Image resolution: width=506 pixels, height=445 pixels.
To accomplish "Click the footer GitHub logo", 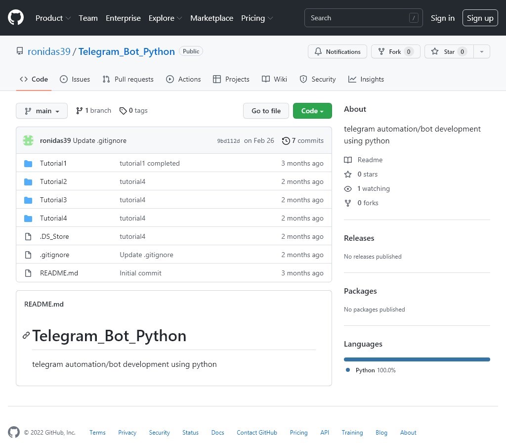I will pos(14,432).
